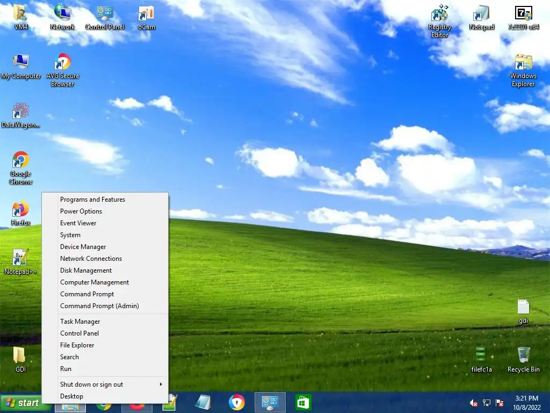Select Search in the context menu
The width and height of the screenshot is (550, 413).
coord(105,357)
